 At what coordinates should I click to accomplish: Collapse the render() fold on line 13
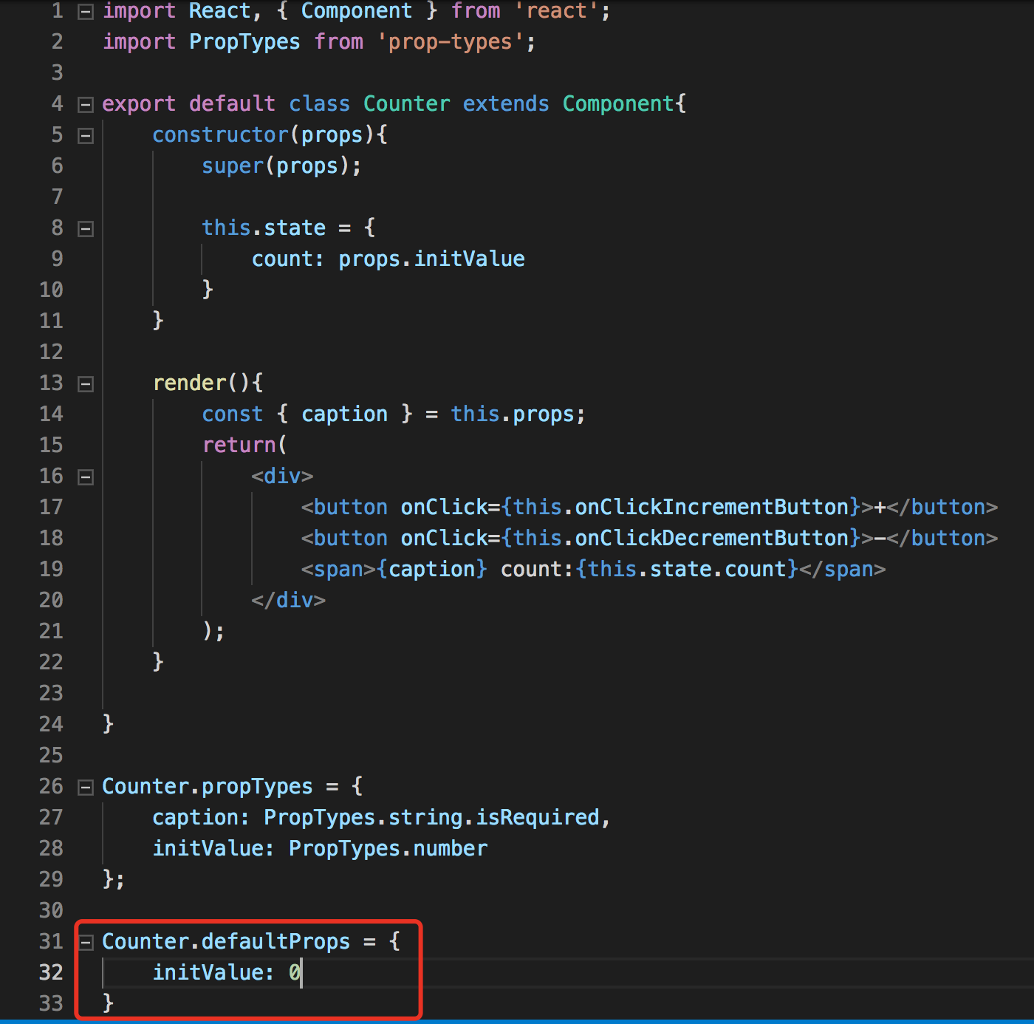tap(86, 383)
